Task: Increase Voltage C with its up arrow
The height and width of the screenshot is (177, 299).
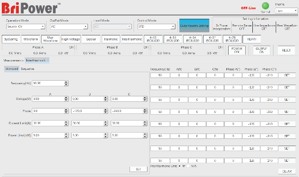Action: [x=145, y=98]
